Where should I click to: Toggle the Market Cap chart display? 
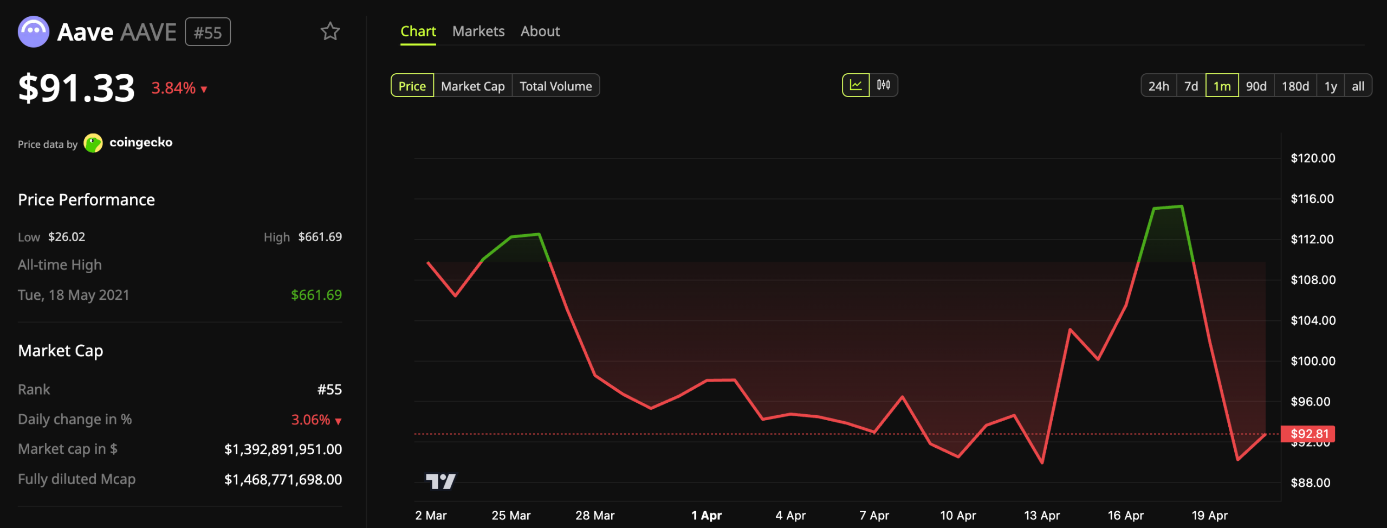472,85
